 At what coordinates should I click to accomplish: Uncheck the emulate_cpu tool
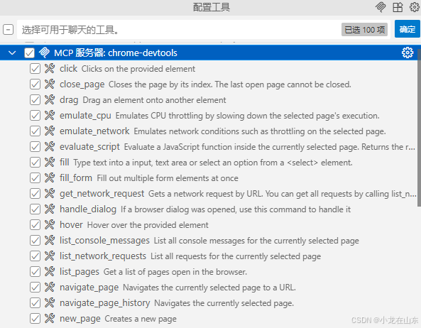(35, 116)
